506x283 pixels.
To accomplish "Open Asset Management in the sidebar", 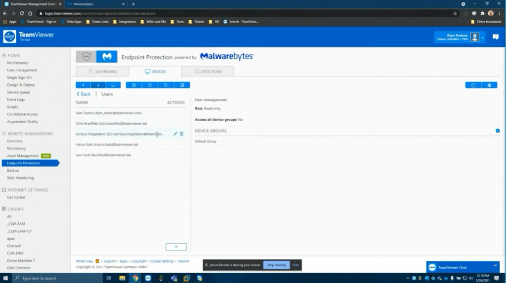I will [x=23, y=156].
